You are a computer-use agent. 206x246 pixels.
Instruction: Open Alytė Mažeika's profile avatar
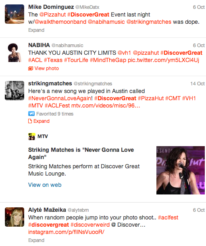(15, 217)
